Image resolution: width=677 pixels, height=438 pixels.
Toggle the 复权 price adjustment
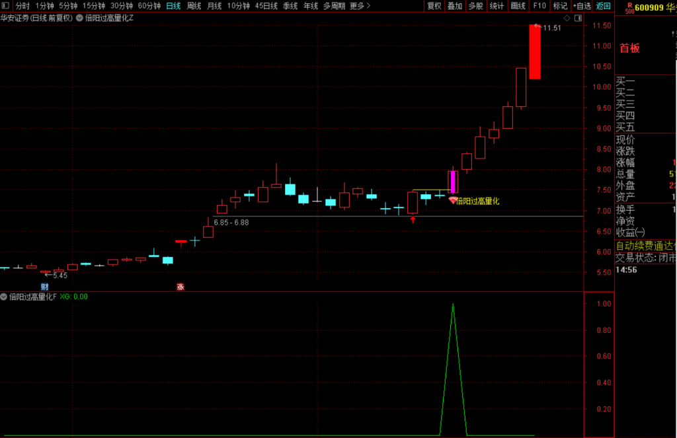pos(434,5)
